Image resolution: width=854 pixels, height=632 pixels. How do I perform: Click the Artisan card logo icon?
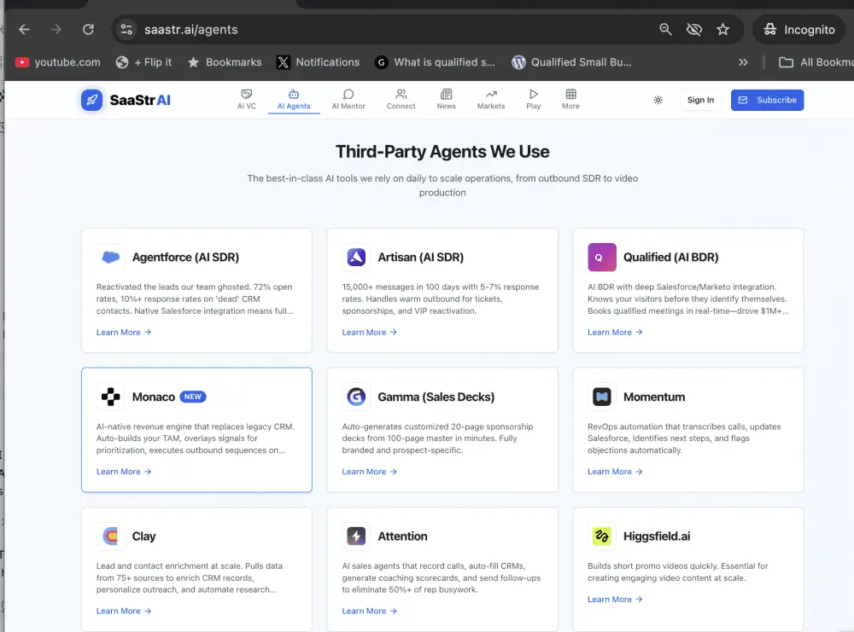[x=355, y=257]
